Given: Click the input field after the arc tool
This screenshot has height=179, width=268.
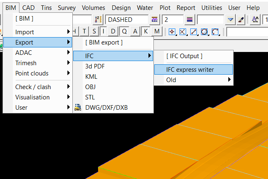Looking at the screenshot, I should (x=247, y=32).
